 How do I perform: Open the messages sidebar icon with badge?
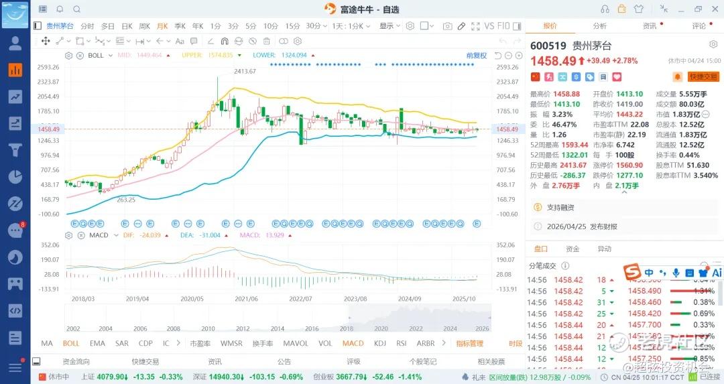[15, 230]
